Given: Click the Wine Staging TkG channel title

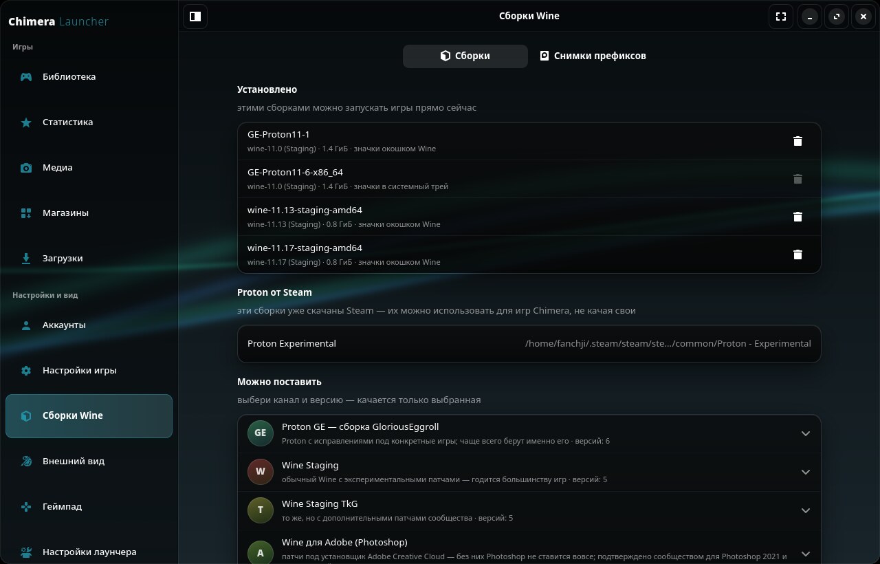Looking at the screenshot, I should [320, 504].
